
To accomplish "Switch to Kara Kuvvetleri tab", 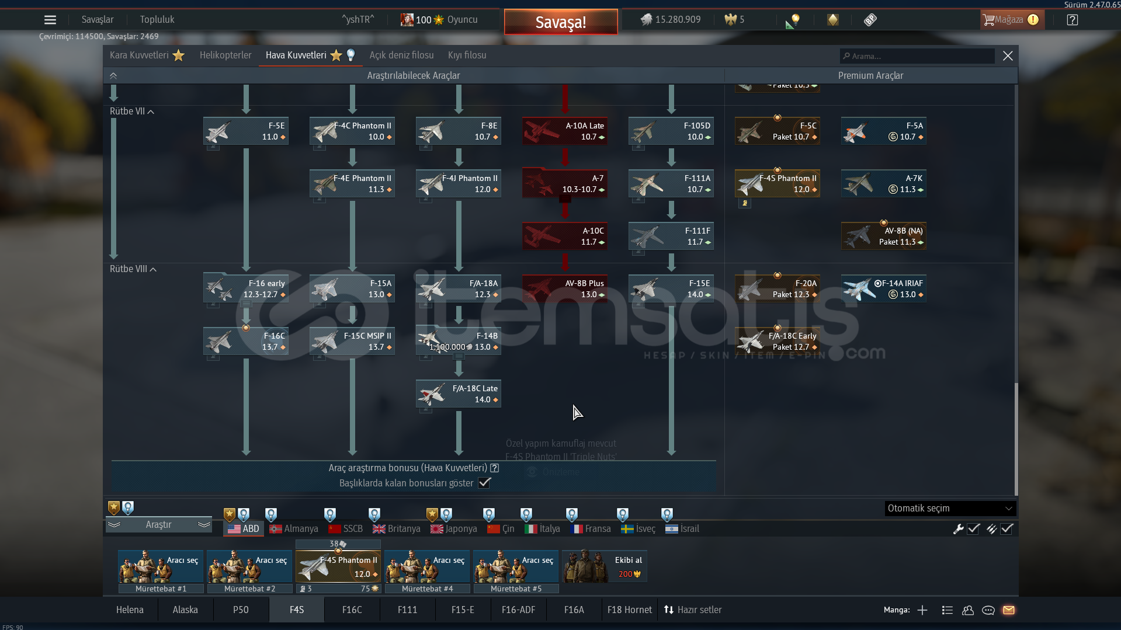I will (x=147, y=55).
